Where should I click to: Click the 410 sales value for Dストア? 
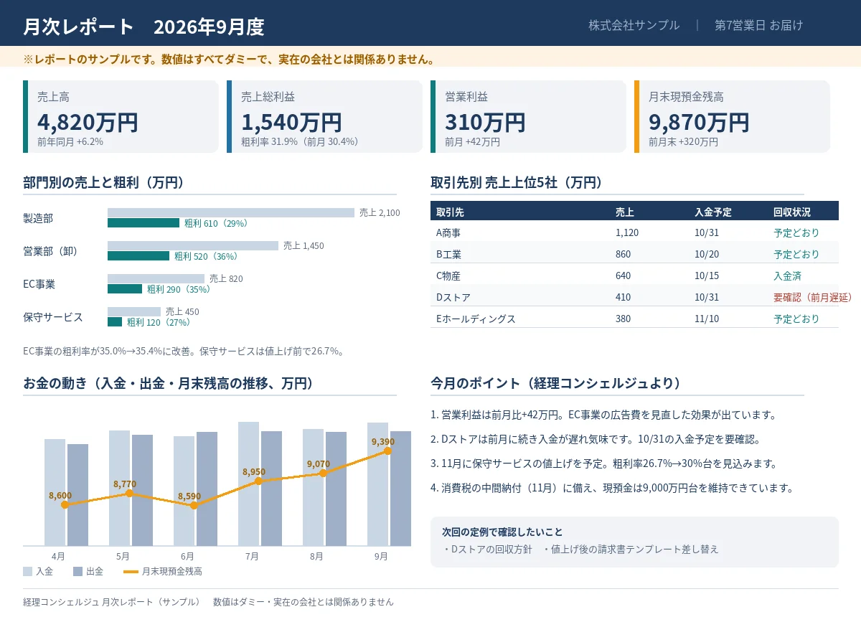point(623,297)
